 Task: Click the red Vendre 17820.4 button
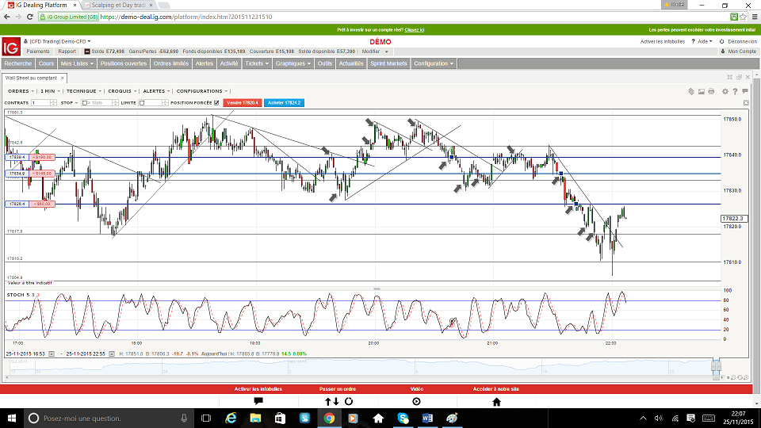tap(243, 103)
